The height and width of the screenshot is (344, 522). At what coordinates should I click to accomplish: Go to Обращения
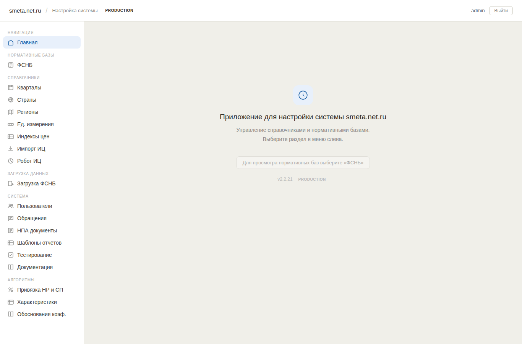tap(42, 218)
